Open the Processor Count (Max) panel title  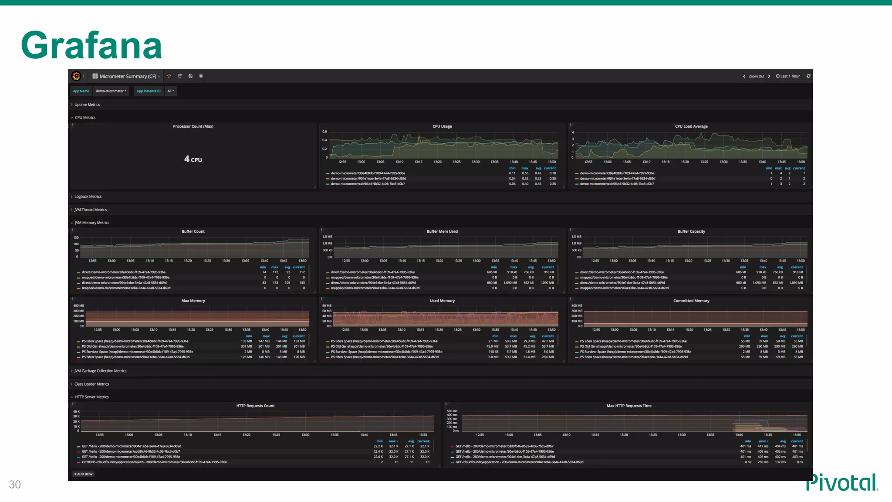(193, 126)
